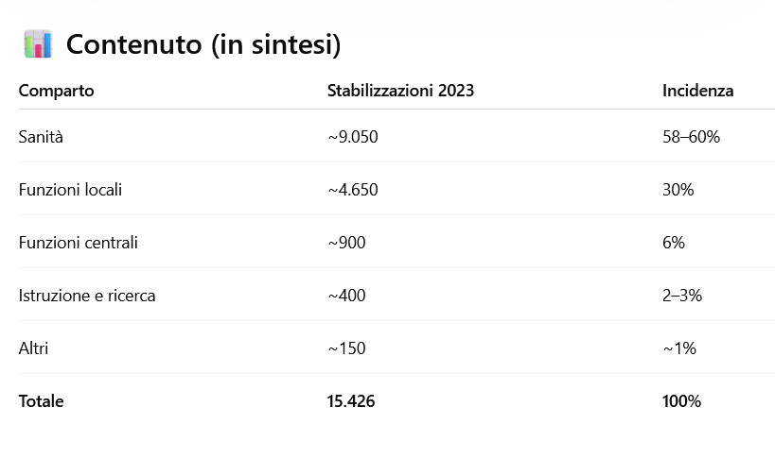Select the Funzioni locali row label
The image size is (775, 458).
[x=70, y=190]
